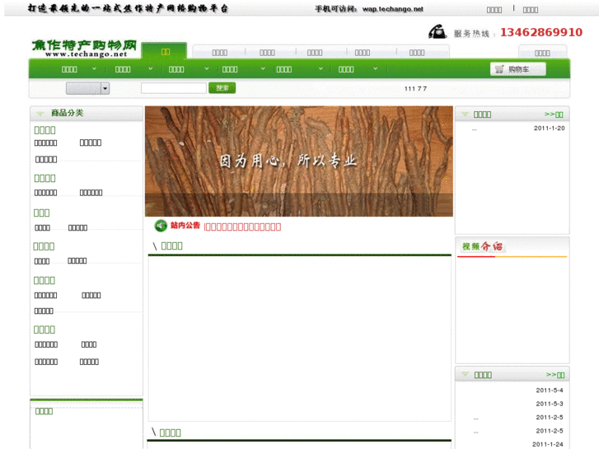Click the 视频介绍 video panel heading

482,246
